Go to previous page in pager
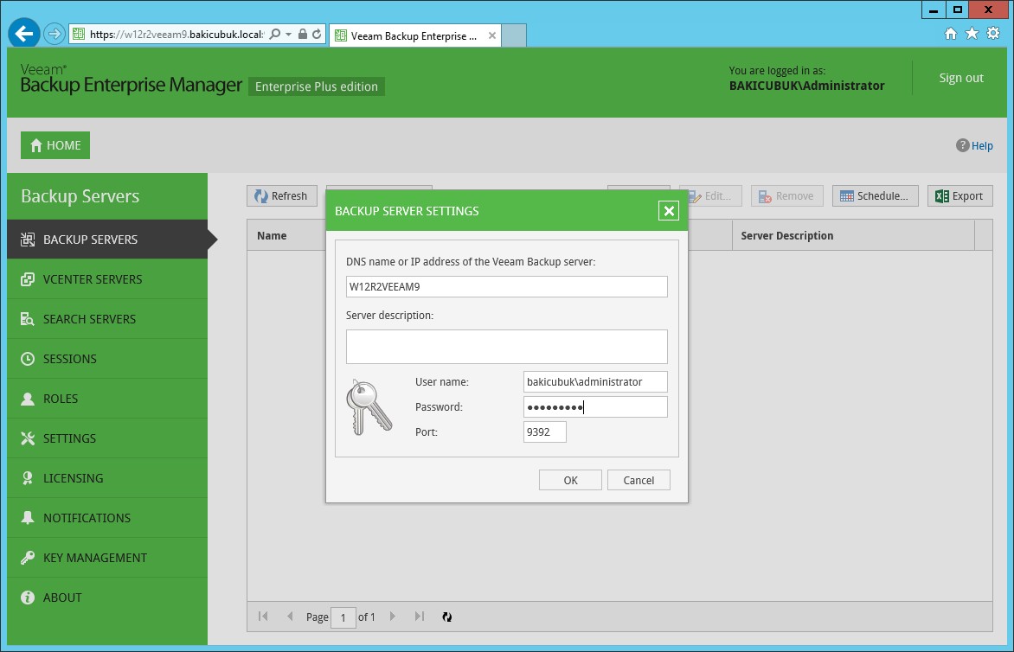 point(290,617)
